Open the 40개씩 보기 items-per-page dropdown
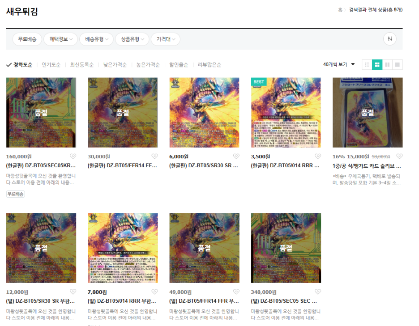Screen dimensions: 419x326 (x=339, y=64)
